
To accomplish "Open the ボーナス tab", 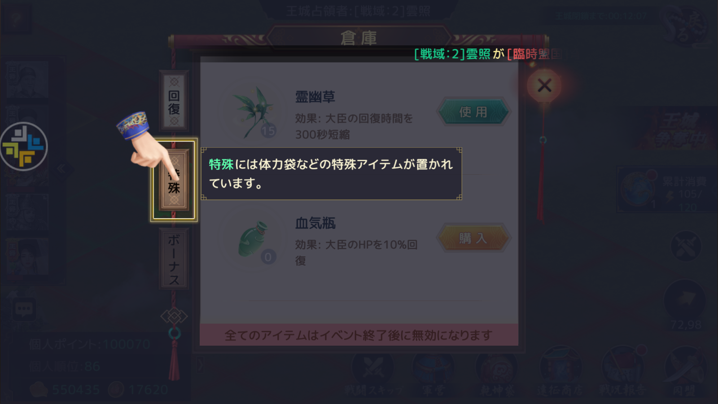I will click(174, 259).
